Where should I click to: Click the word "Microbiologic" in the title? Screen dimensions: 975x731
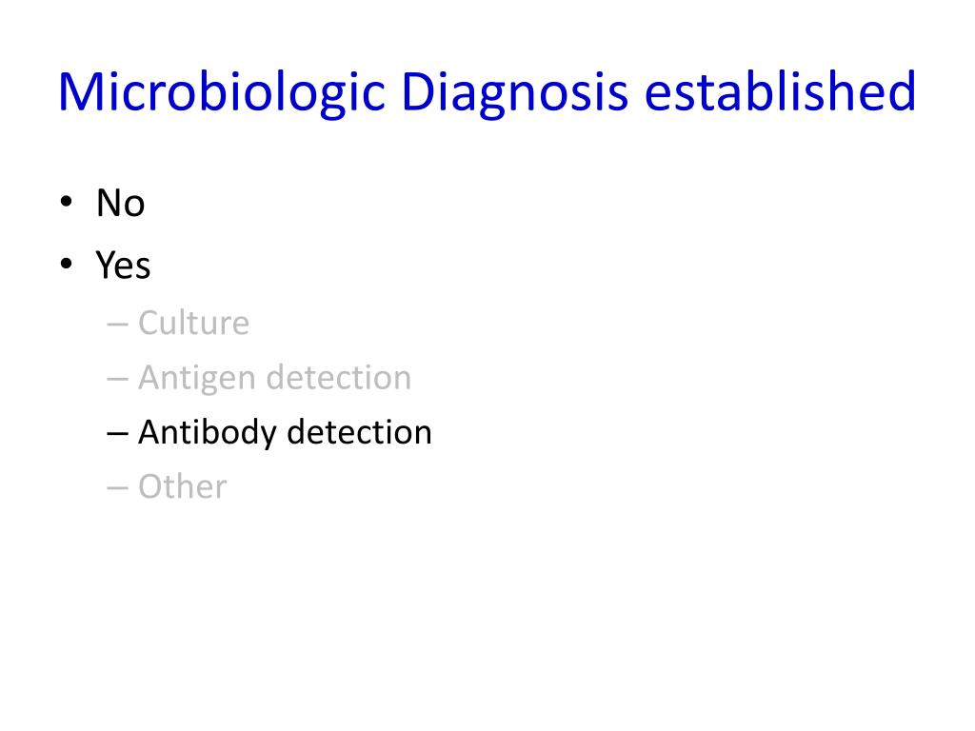click(224, 93)
